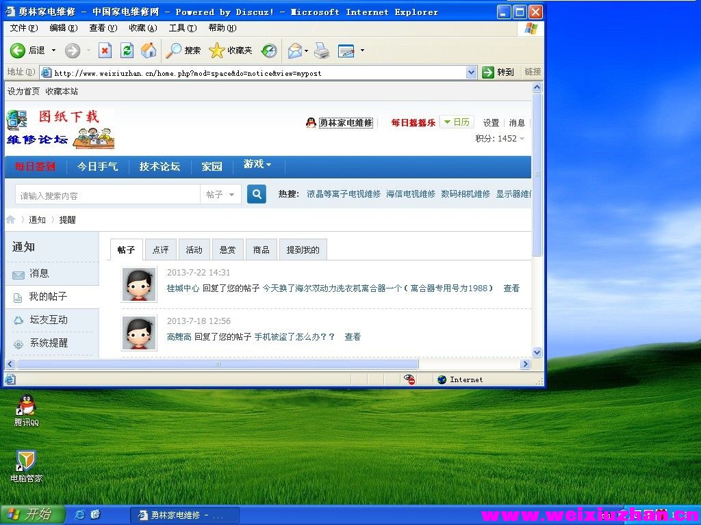The width and height of the screenshot is (701, 525).
Task: Go to 技术论坛 navigation link
Action: pyautogui.click(x=160, y=167)
